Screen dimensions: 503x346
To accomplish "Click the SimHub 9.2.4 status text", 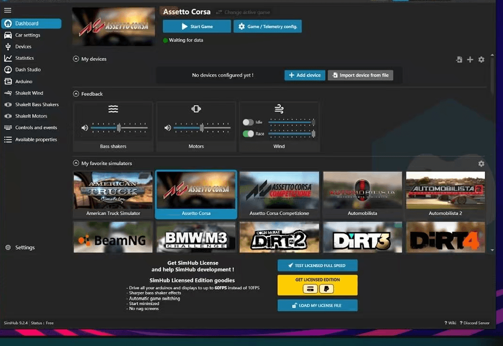I will 16,323.
